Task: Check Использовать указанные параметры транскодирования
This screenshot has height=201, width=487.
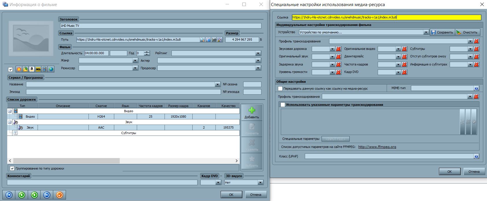Action: click(283, 105)
